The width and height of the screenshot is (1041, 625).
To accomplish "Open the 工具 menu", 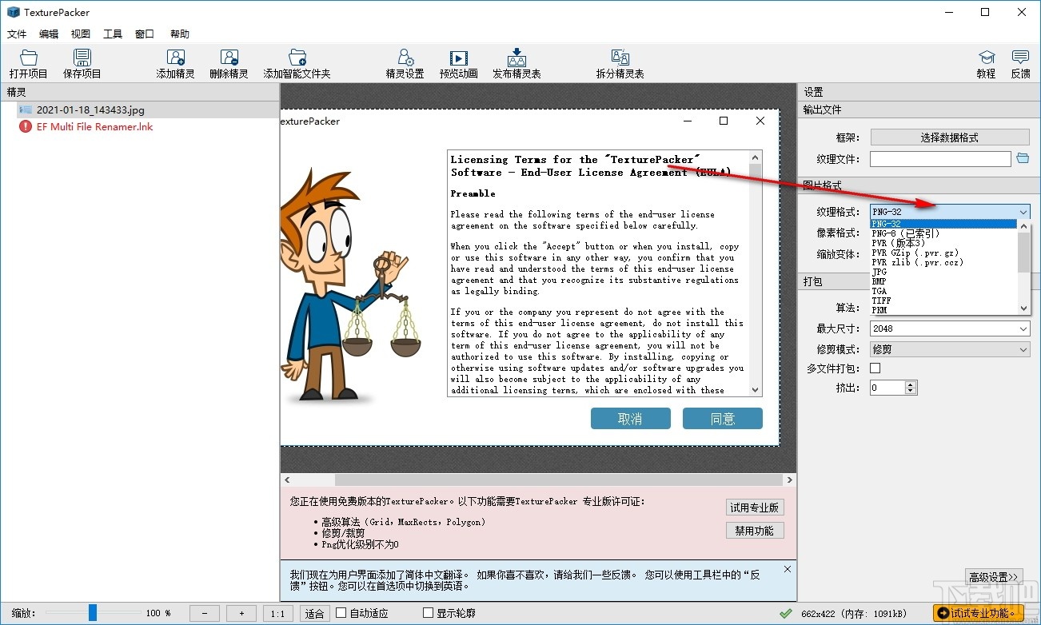I will pyautogui.click(x=113, y=34).
